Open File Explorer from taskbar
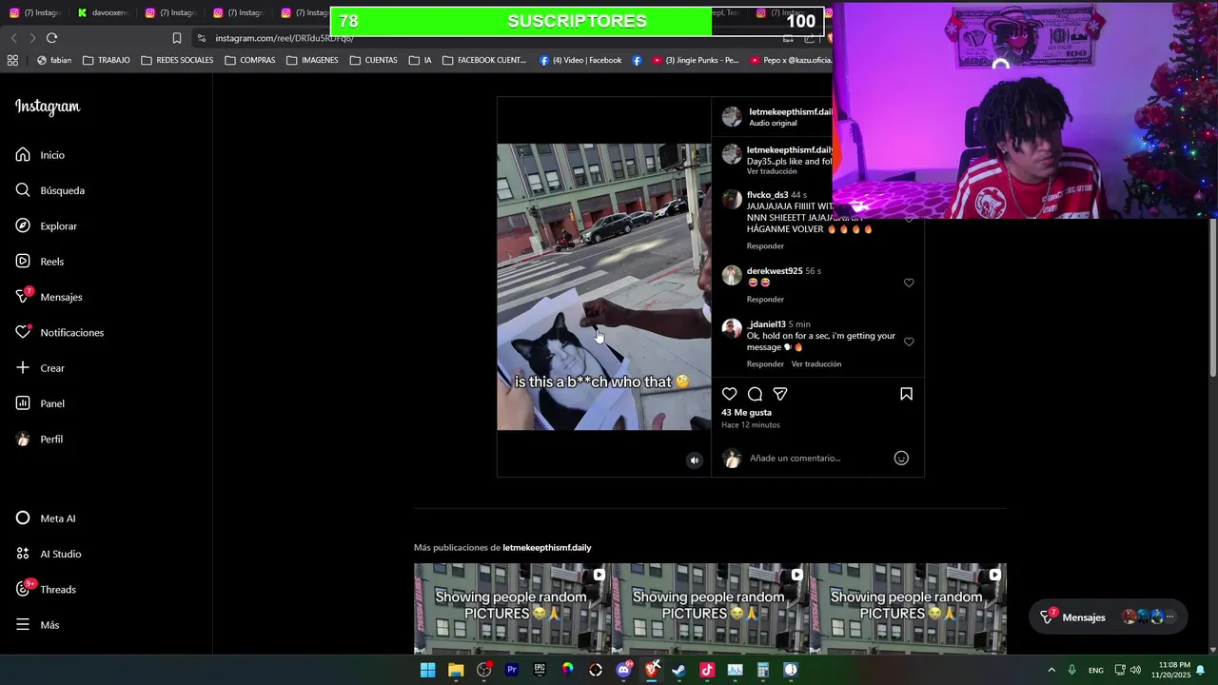 pyautogui.click(x=456, y=670)
